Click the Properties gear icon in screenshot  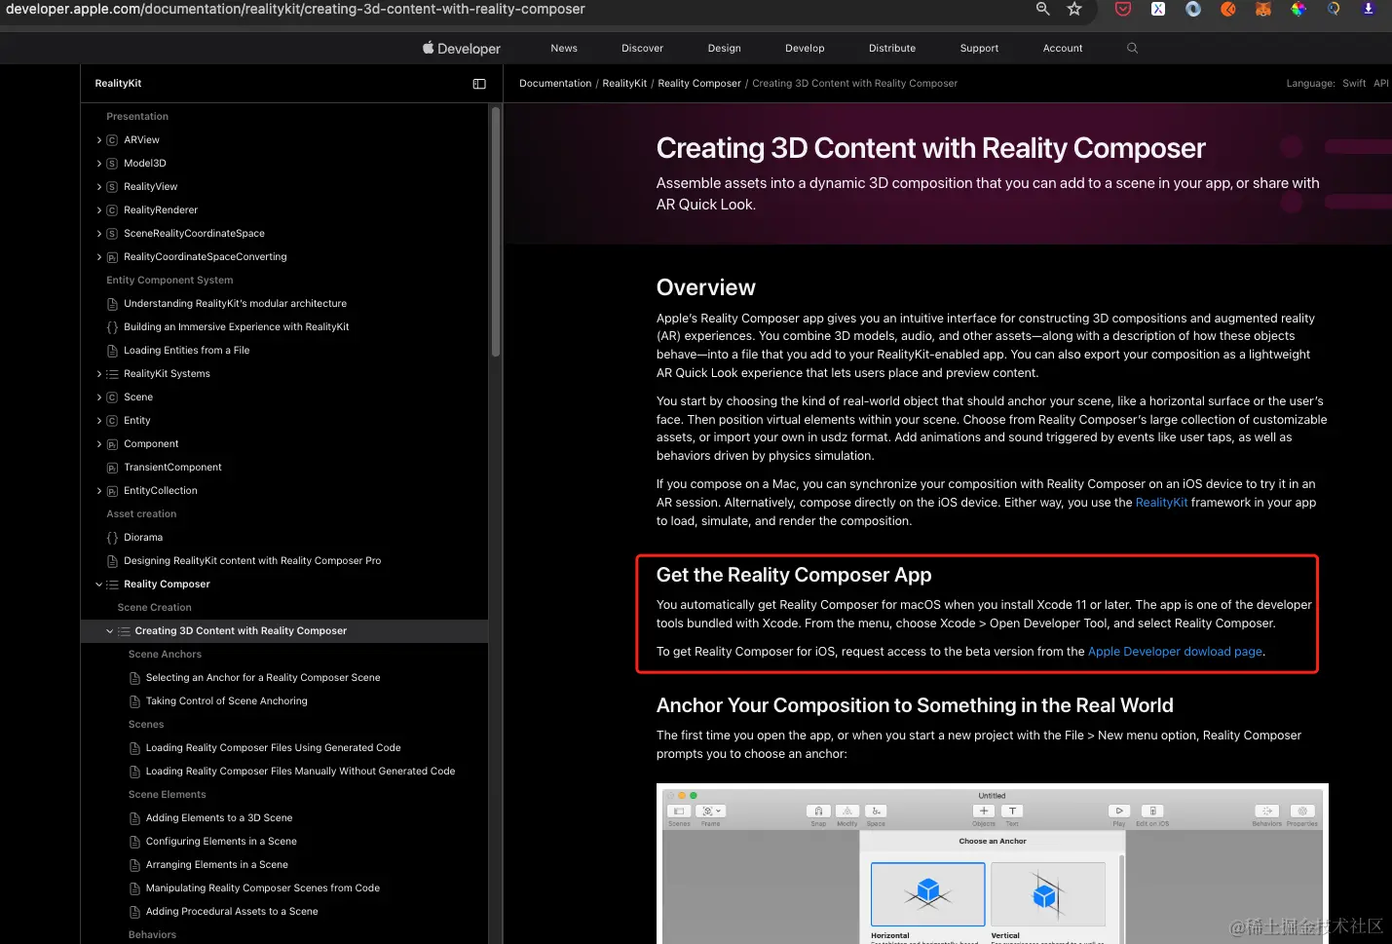point(1302,811)
